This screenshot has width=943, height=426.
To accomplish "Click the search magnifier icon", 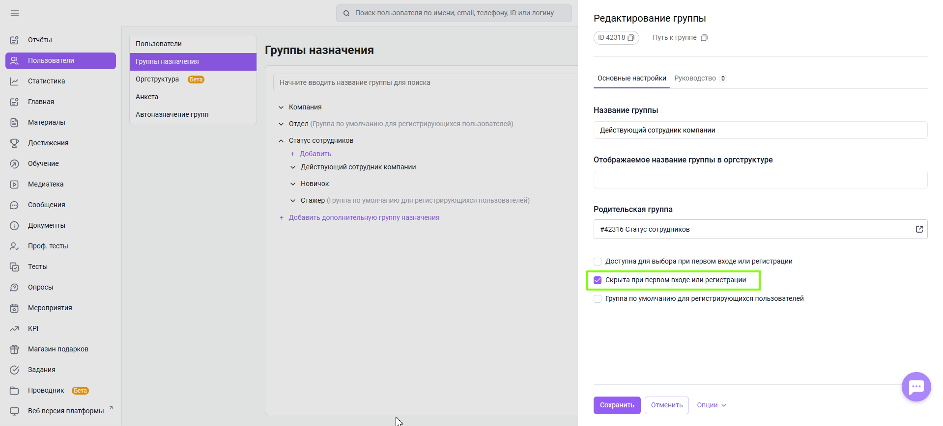I will pos(346,13).
